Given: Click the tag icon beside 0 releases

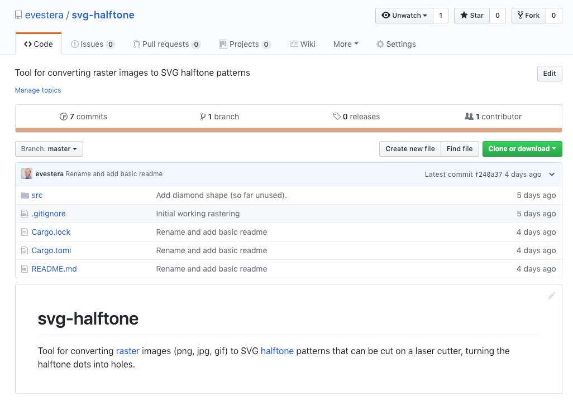Looking at the screenshot, I should [x=337, y=117].
